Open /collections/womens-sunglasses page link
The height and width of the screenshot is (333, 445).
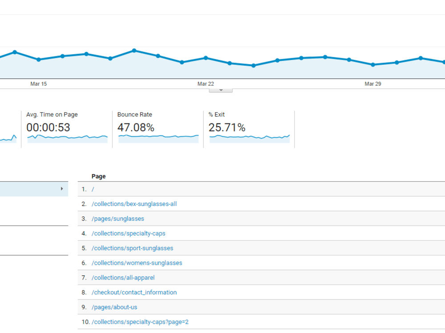pos(137,263)
